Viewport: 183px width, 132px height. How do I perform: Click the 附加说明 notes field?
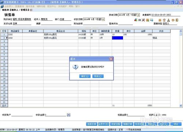pos(95,24)
